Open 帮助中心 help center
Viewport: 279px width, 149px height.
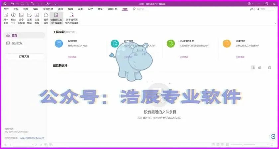pyautogui.click(x=13, y=18)
